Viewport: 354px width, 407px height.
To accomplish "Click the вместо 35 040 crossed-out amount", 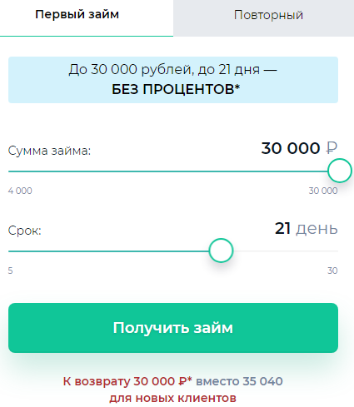I will click(x=239, y=381).
